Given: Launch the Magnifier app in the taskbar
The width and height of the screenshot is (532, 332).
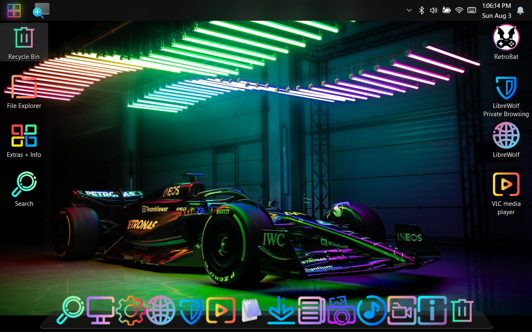Looking at the screenshot, I should (x=41, y=10).
